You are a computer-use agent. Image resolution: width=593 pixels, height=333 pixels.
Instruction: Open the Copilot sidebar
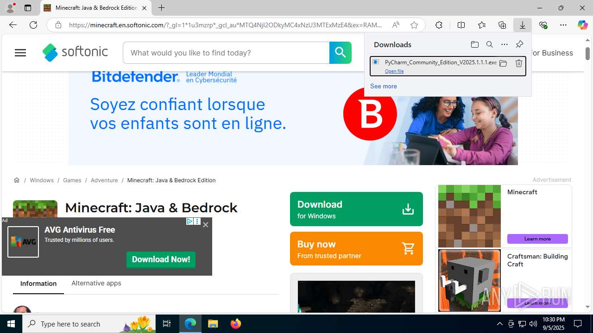[x=582, y=25]
